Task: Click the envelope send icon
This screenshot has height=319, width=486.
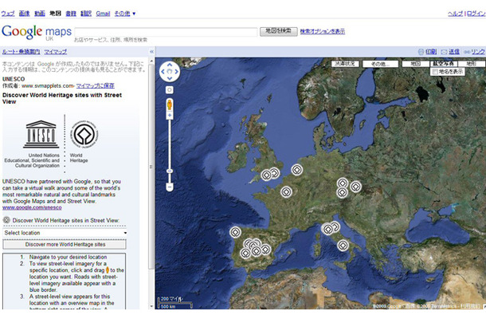Action: (x=444, y=52)
